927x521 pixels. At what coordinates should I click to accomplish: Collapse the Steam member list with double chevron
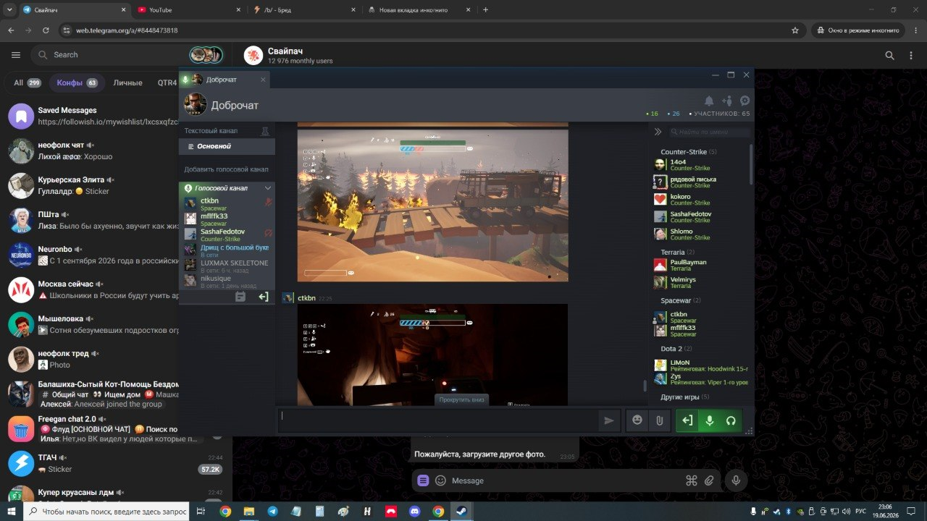pos(658,132)
